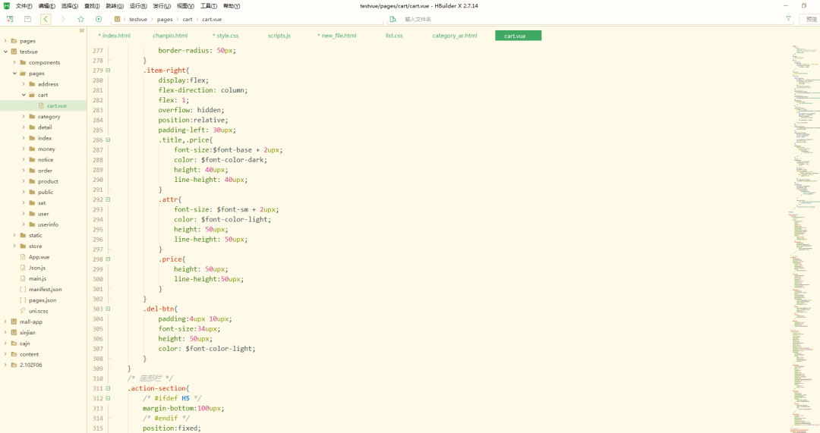Collapse the pages folder under testvue
The image size is (820, 433).
point(14,73)
